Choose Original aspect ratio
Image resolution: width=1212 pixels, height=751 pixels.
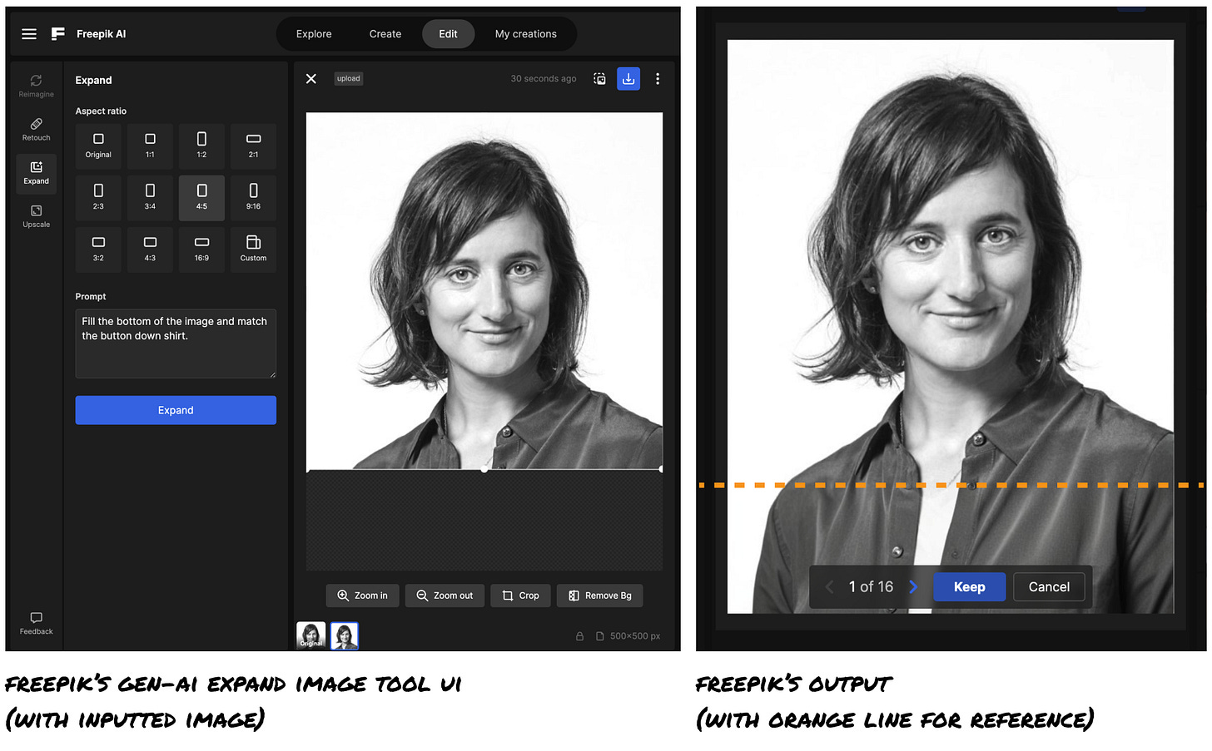pyautogui.click(x=98, y=146)
